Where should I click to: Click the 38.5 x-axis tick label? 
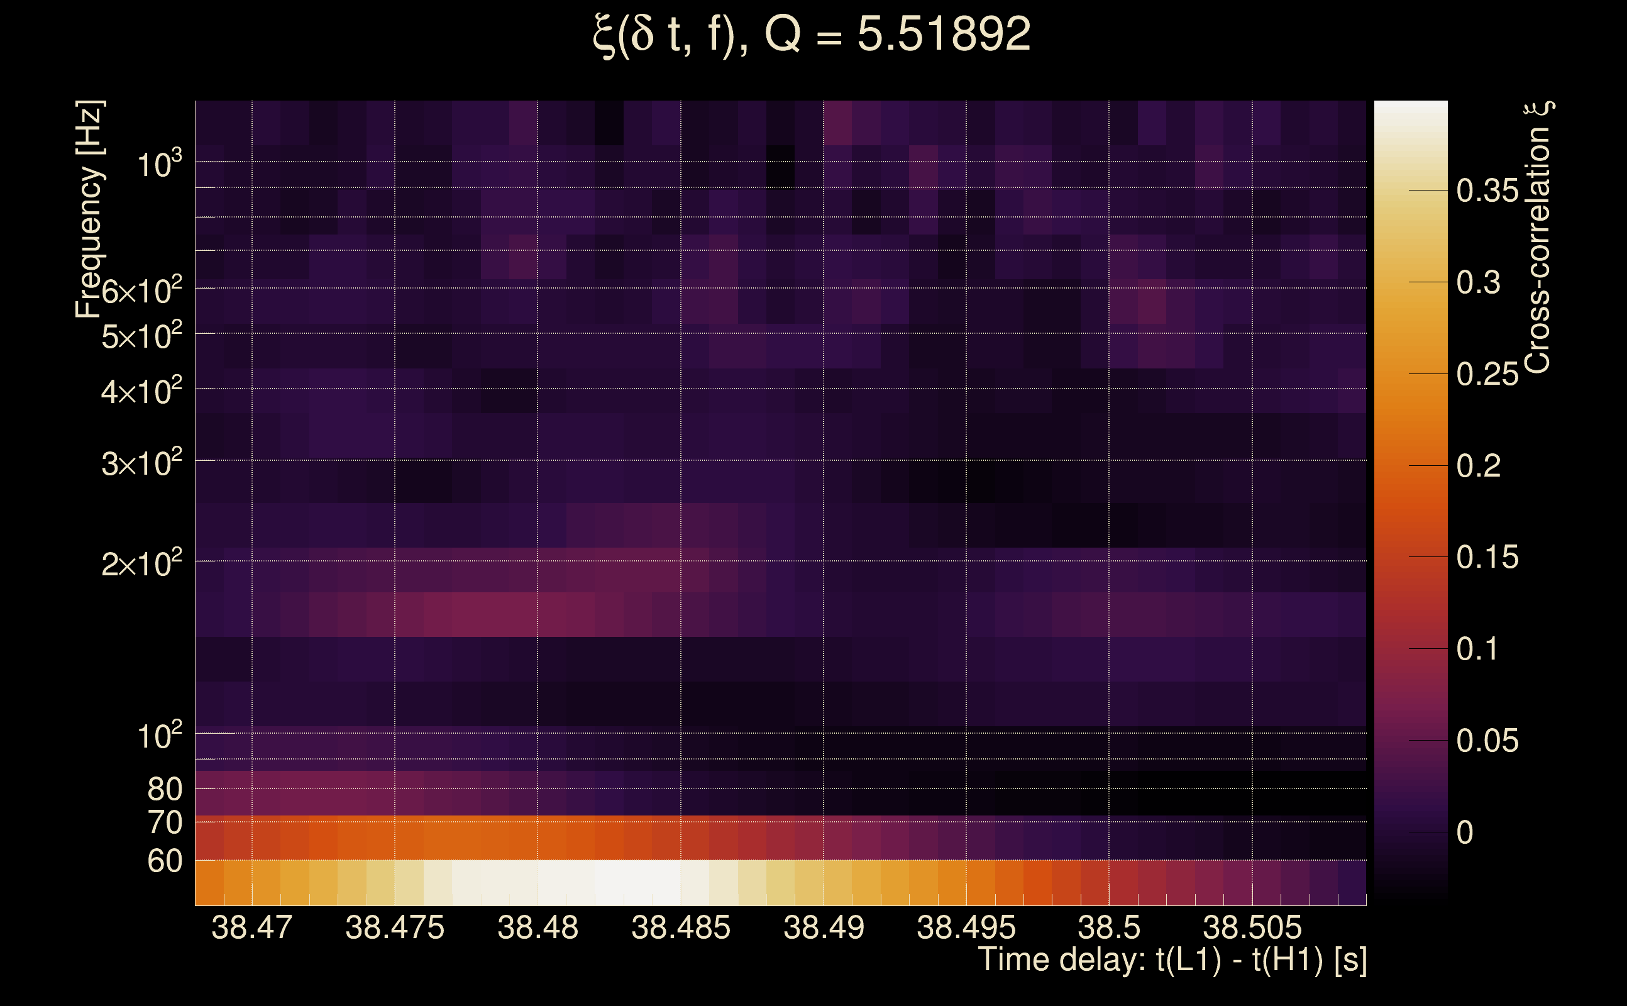(x=1109, y=927)
